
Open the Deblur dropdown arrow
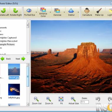[78, 12]
